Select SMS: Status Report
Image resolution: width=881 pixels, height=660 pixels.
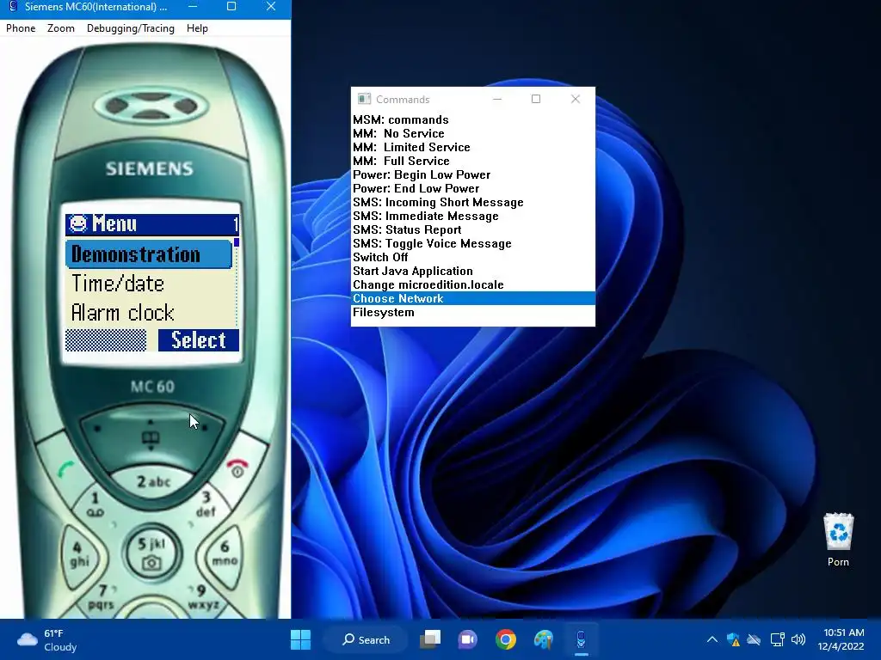(473, 229)
